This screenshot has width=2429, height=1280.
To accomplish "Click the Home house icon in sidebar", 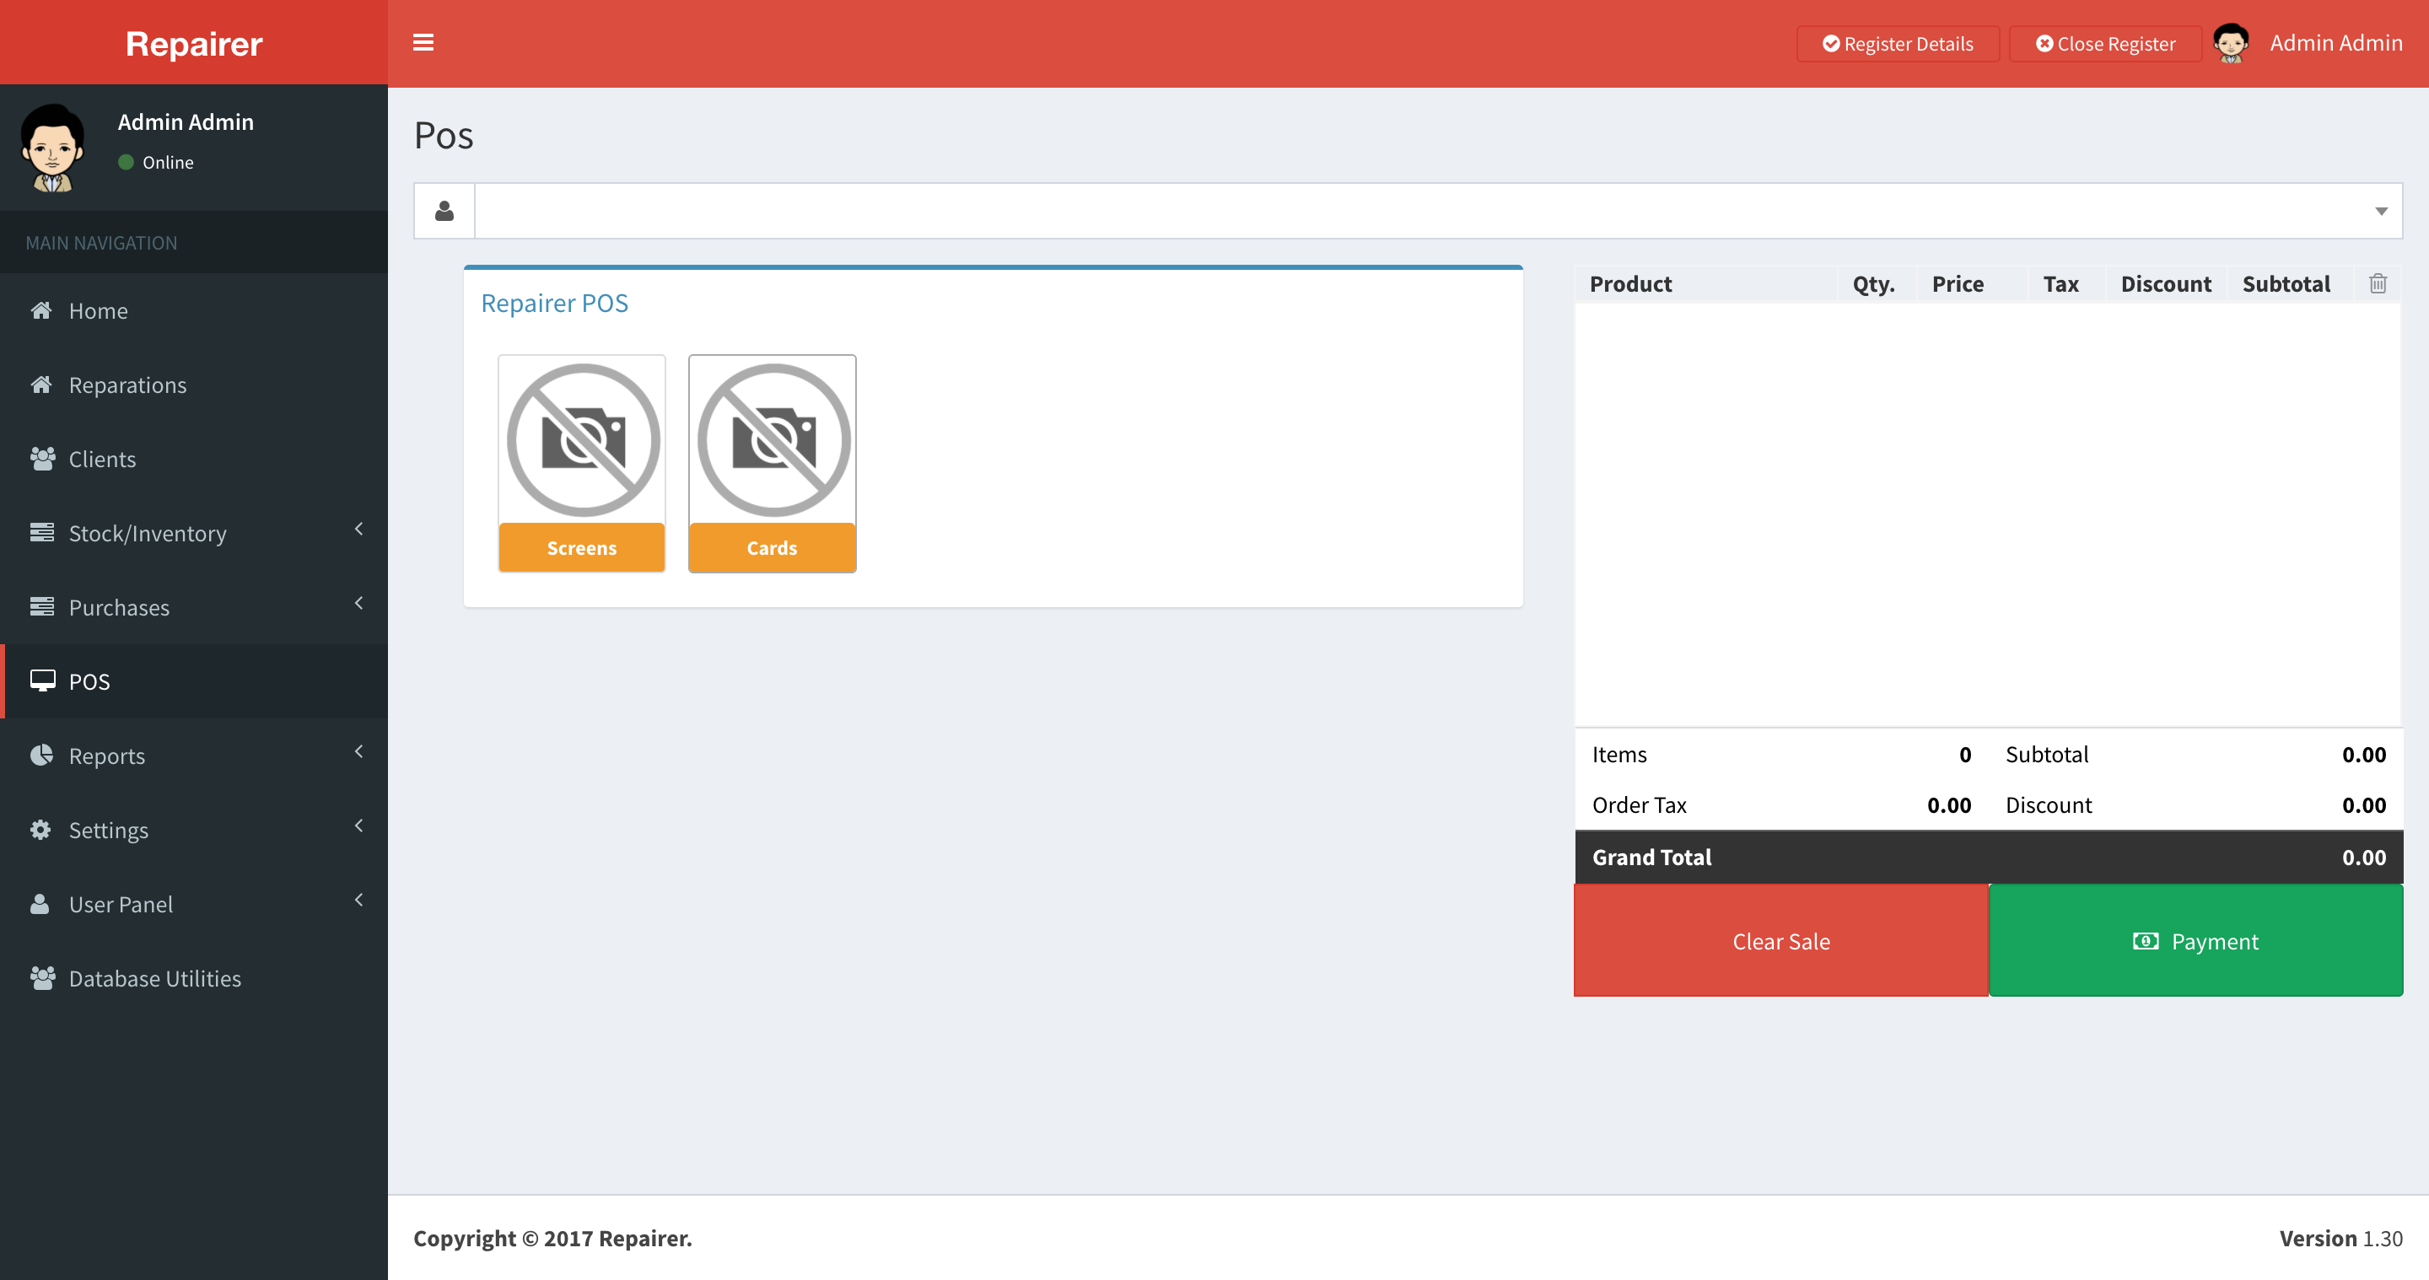I will tap(40, 310).
